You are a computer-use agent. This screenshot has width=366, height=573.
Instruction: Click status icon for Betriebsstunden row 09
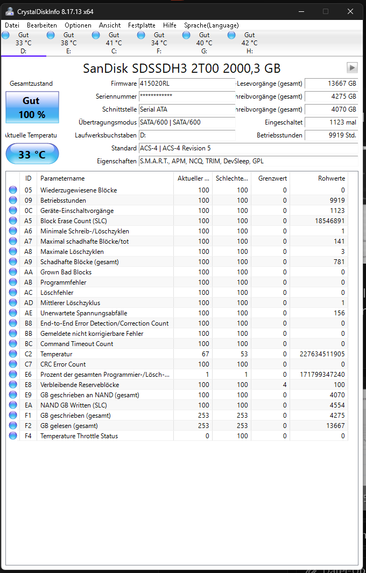13,200
